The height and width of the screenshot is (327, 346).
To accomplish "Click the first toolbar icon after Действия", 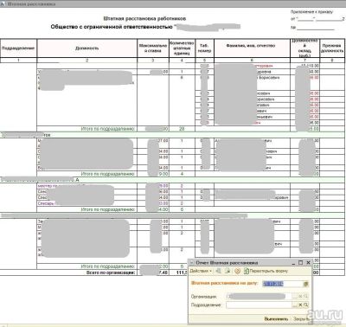I will tap(219, 271).
